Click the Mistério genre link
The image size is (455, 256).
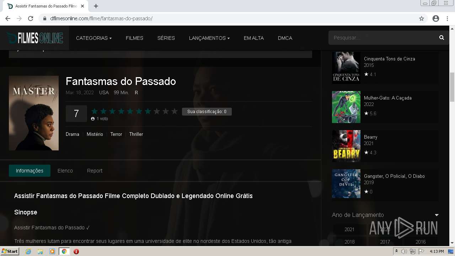[95, 134]
